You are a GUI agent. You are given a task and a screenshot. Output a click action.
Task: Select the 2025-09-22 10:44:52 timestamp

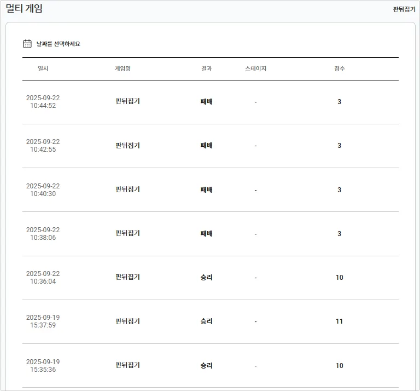[x=43, y=102]
